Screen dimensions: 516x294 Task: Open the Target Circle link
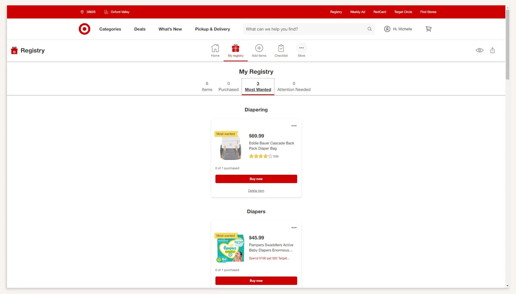click(x=403, y=12)
